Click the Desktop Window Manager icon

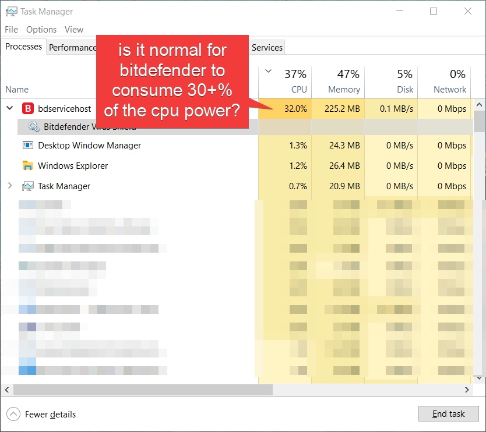point(27,146)
